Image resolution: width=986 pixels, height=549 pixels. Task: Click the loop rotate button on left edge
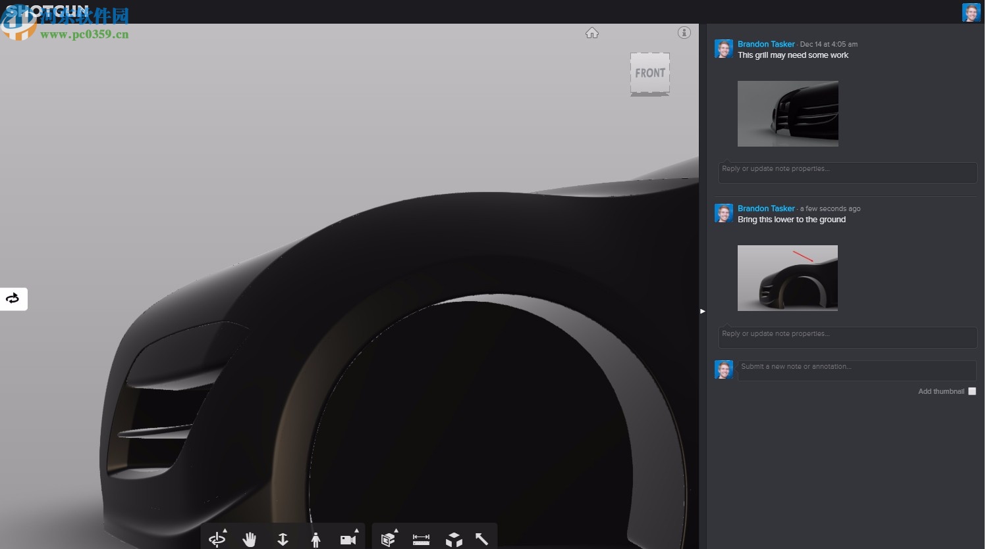(13, 298)
